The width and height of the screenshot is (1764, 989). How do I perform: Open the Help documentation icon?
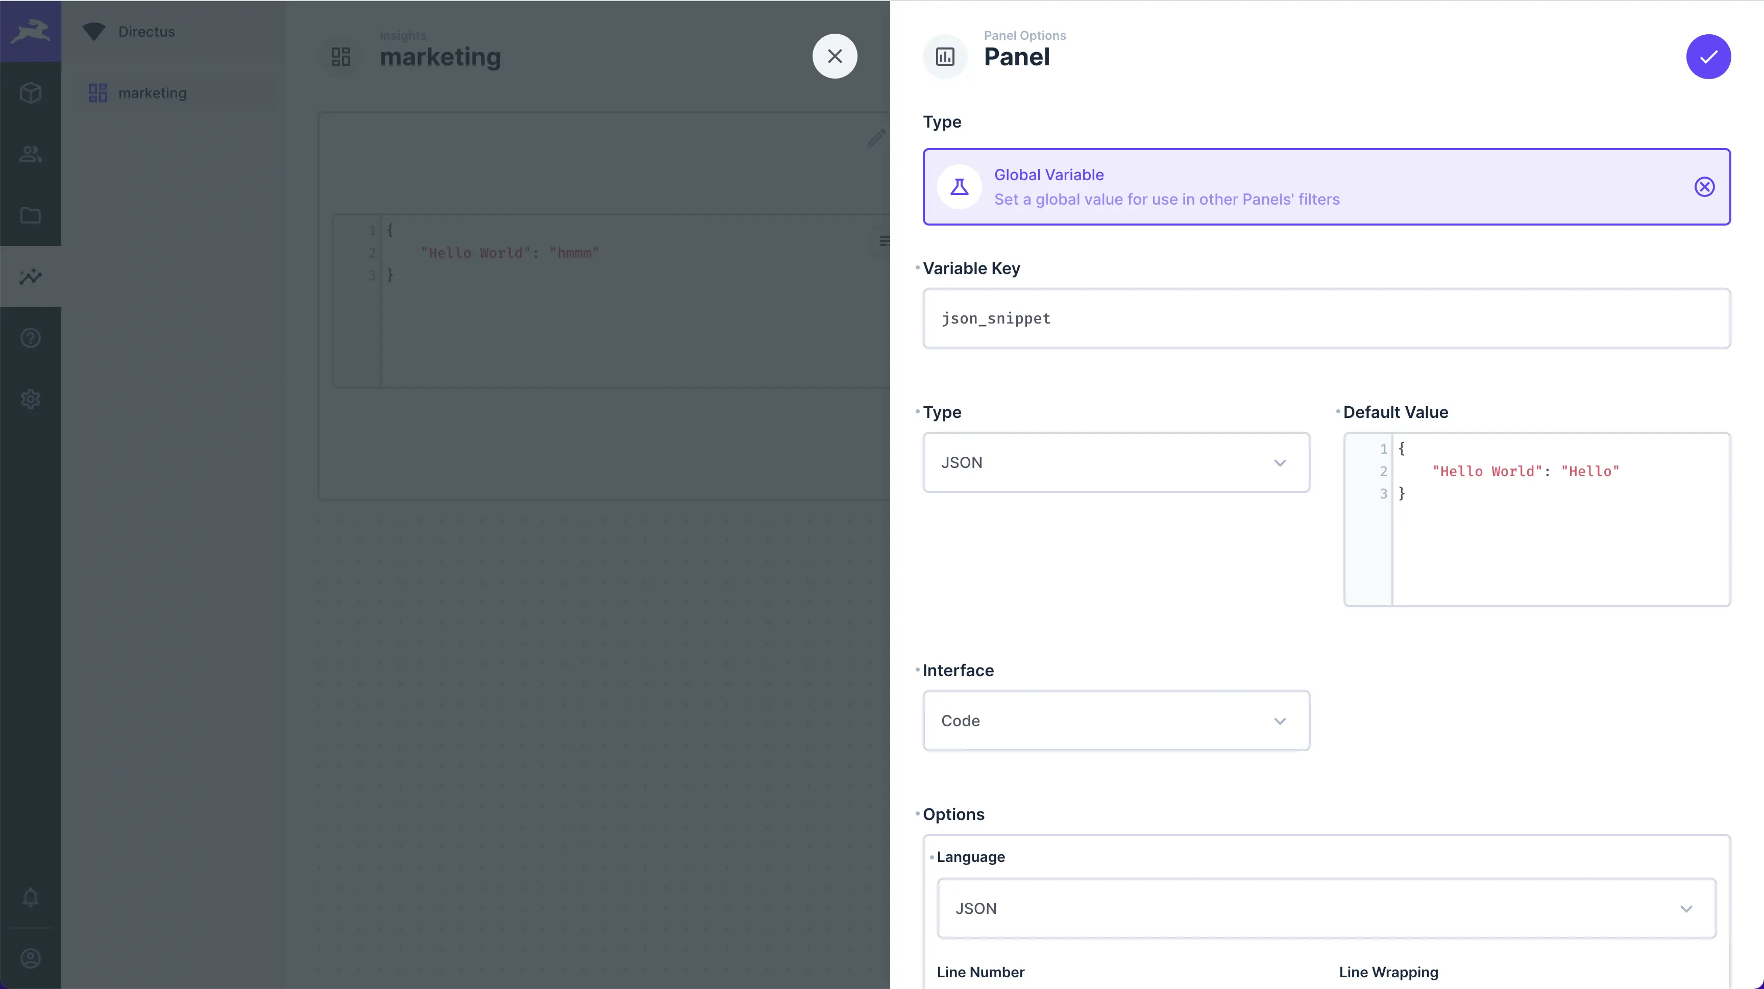tap(31, 338)
